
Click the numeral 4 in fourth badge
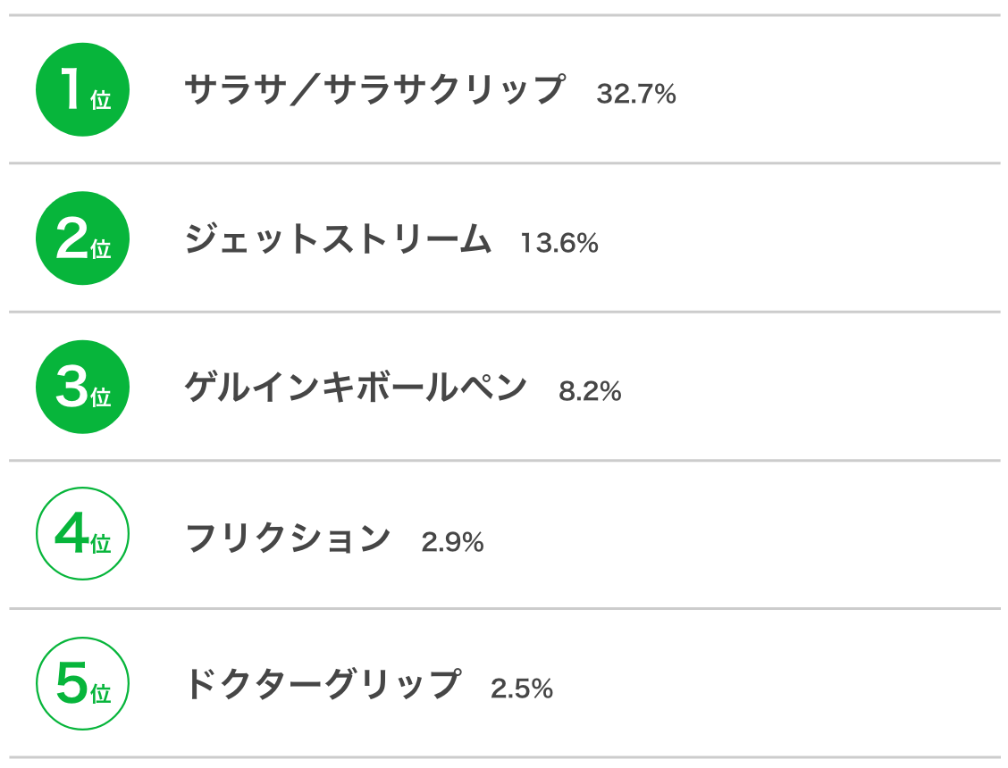(x=71, y=533)
